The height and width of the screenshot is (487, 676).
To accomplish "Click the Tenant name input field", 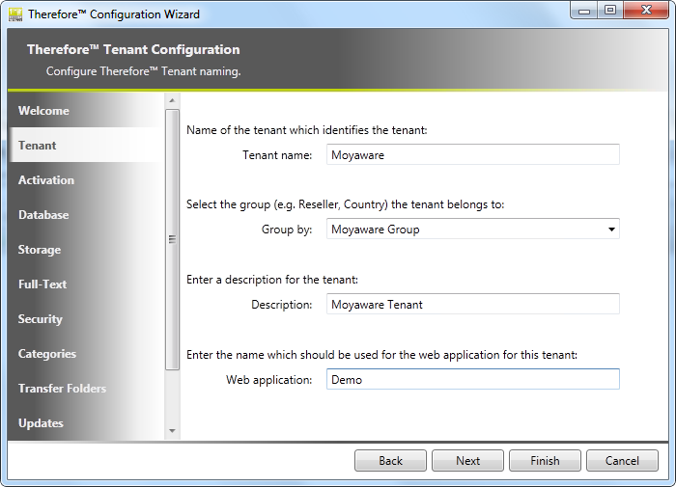I will pos(472,154).
